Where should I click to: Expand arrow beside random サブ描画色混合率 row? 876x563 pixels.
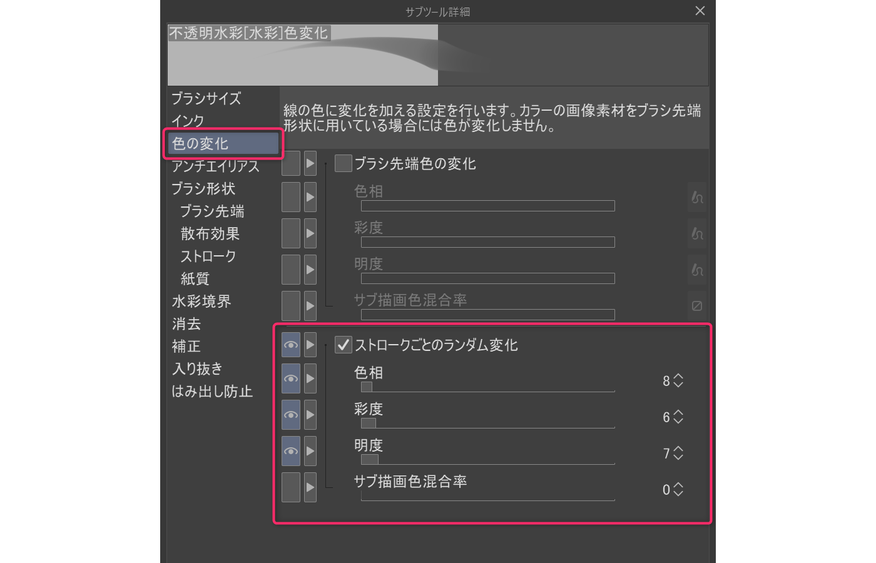click(x=310, y=487)
